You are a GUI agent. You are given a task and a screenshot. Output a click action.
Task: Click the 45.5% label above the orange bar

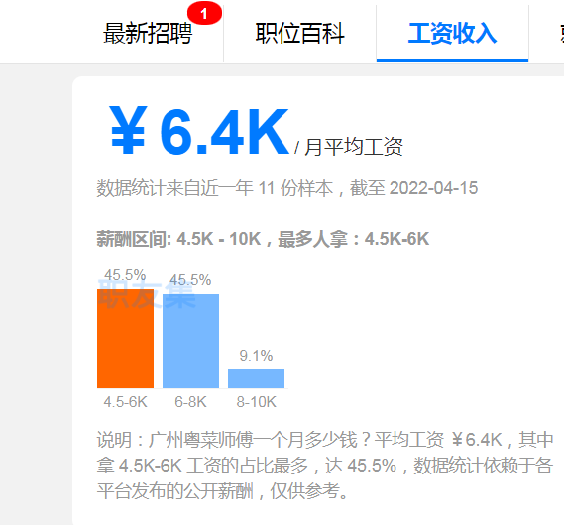point(125,275)
